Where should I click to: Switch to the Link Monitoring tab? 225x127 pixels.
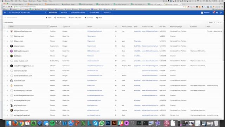pos(78,13)
